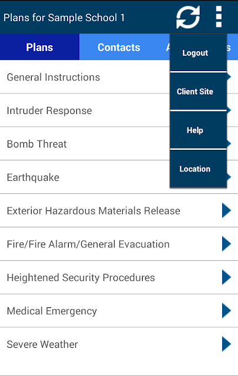Click the Medical Emergency arrow icon
The width and height of the screenshot is (238, 376).
pyautogui.click(x=226, y=311)
